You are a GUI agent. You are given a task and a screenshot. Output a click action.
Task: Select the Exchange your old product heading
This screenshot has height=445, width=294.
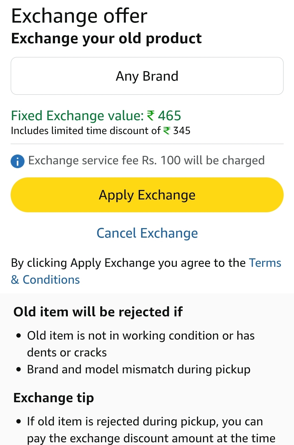(106, 38)
